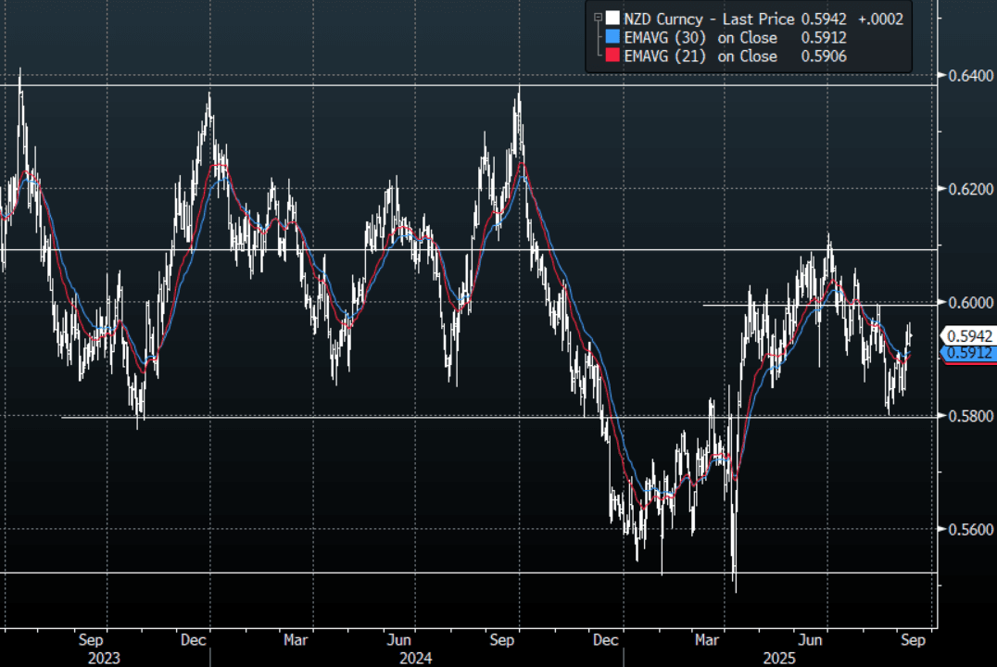This screenshot has width=997, height=667.
Task: Click the white NZD Curncy color swatch
Action: tap(612, 18)
